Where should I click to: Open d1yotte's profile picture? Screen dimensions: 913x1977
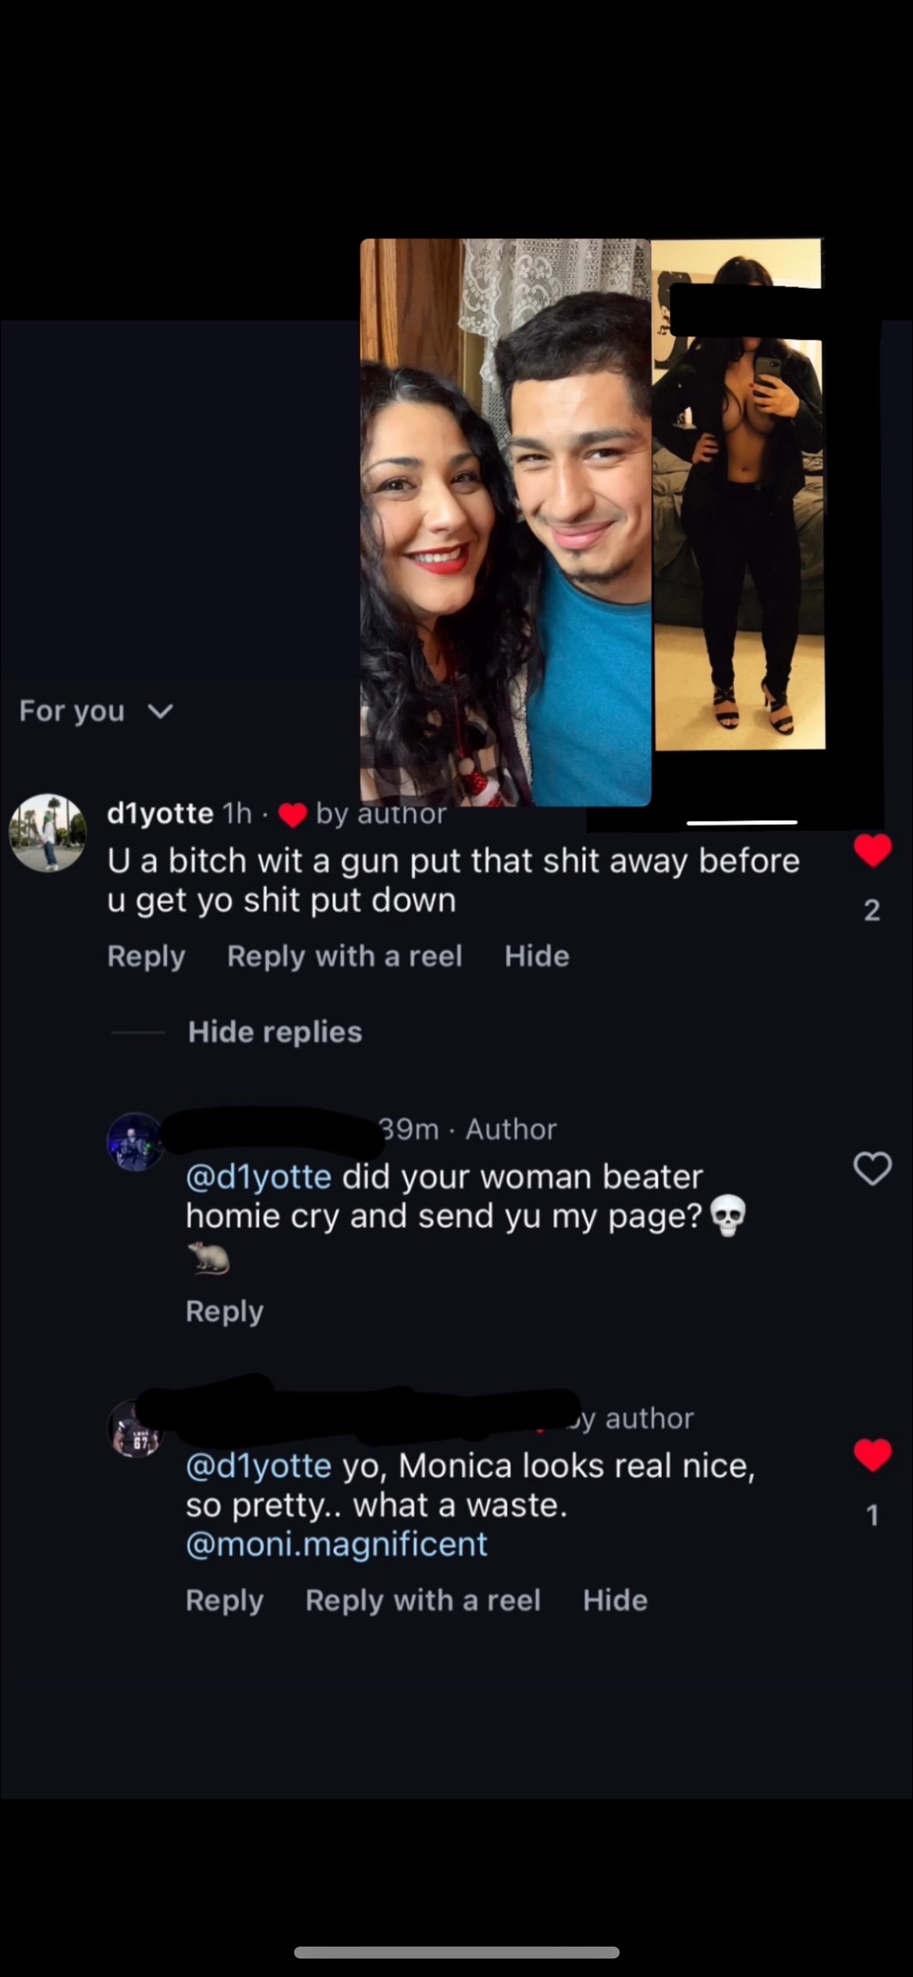click(48, 833)
